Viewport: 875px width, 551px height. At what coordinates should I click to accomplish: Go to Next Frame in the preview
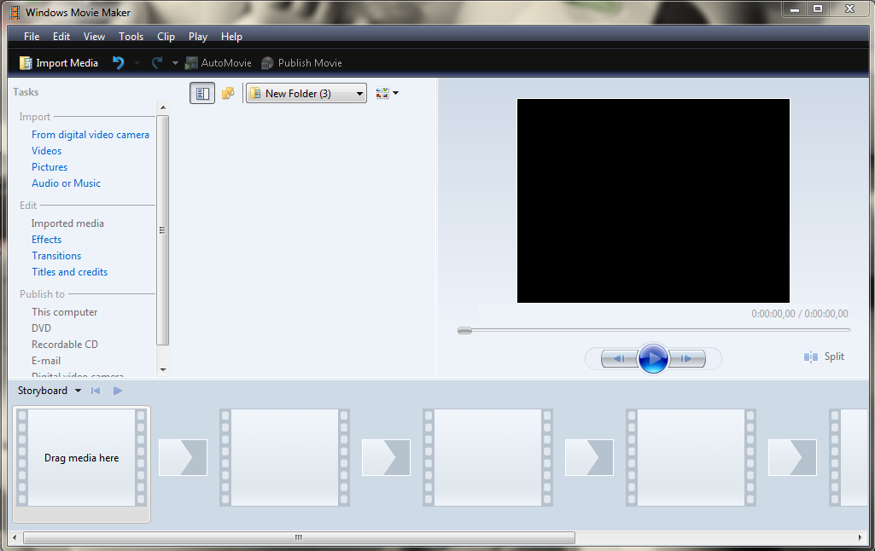[x=687, y=358]
